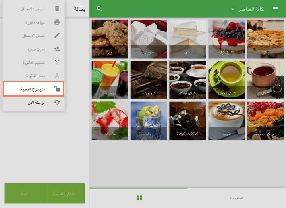Click the merge bill icon
Screen dimensions: 286x208
point(57,76)
